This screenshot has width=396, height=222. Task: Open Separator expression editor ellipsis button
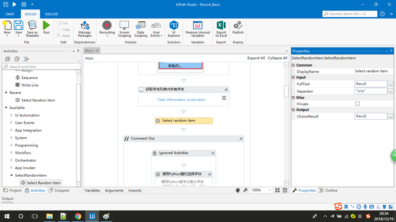tap(391, 91)
